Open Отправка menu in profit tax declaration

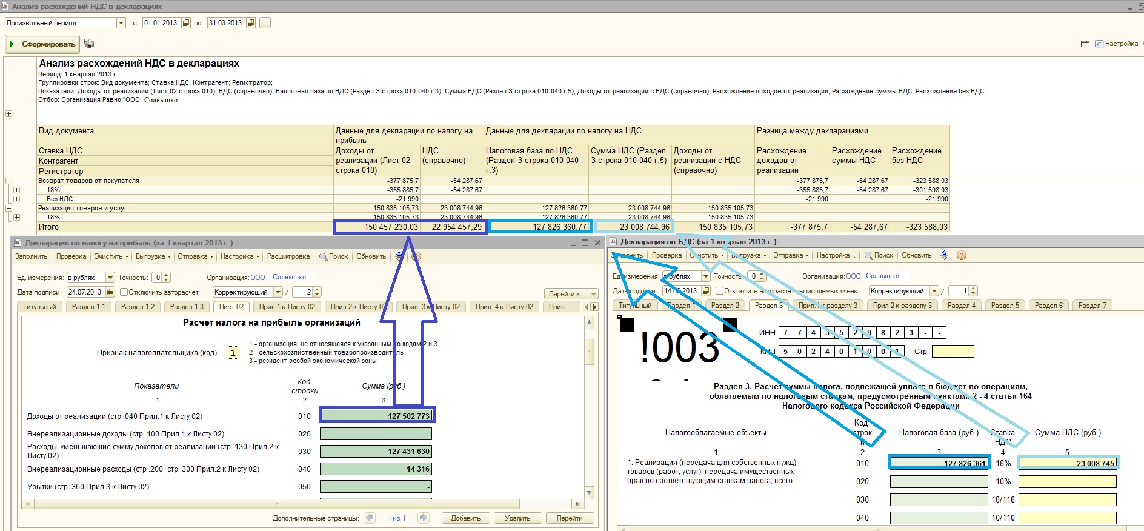(x=195, y=256)
